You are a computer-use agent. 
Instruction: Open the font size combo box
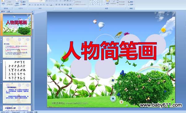(x=42, y=1)
